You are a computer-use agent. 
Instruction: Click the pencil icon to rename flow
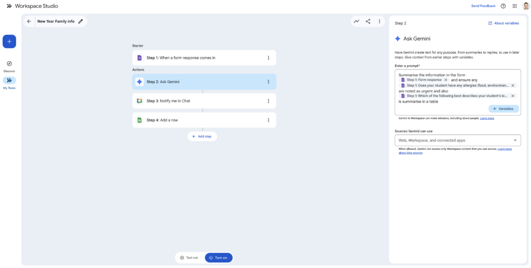(x=80, y=21)
